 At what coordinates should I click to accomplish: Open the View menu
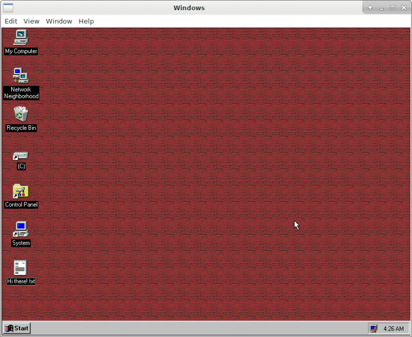coord(32,21)
